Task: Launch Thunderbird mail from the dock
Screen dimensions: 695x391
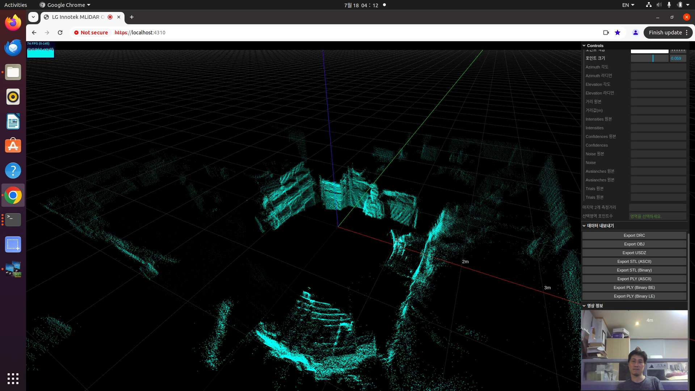Action: pos(13,47)
